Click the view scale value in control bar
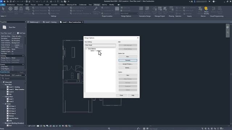The image size is (232, 130). point(32,126)
